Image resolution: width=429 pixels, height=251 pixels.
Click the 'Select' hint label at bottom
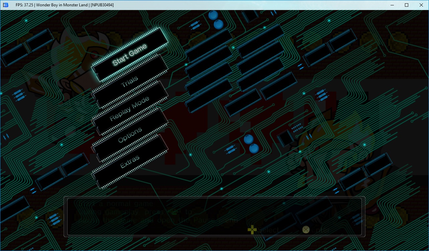pos(268,230)
